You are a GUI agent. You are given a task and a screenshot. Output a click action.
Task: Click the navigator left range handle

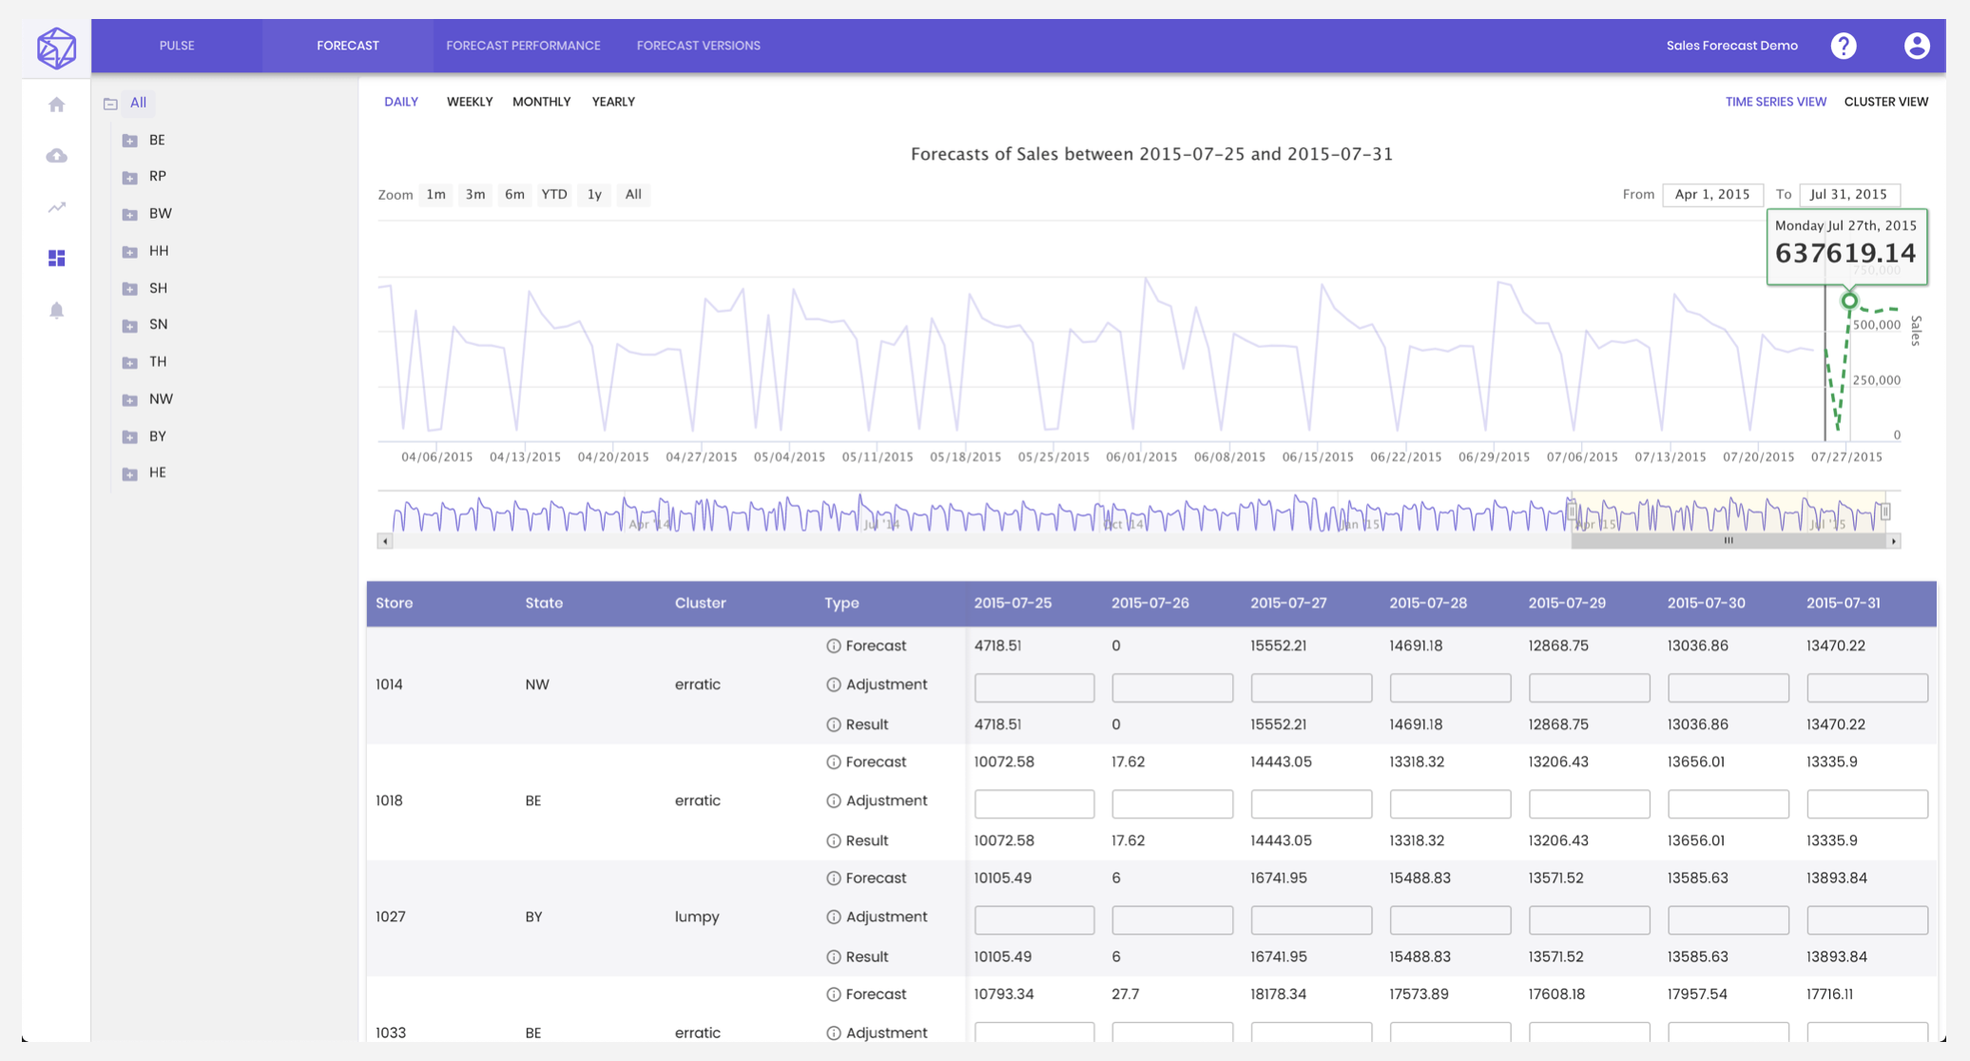tap(1572, 511)
